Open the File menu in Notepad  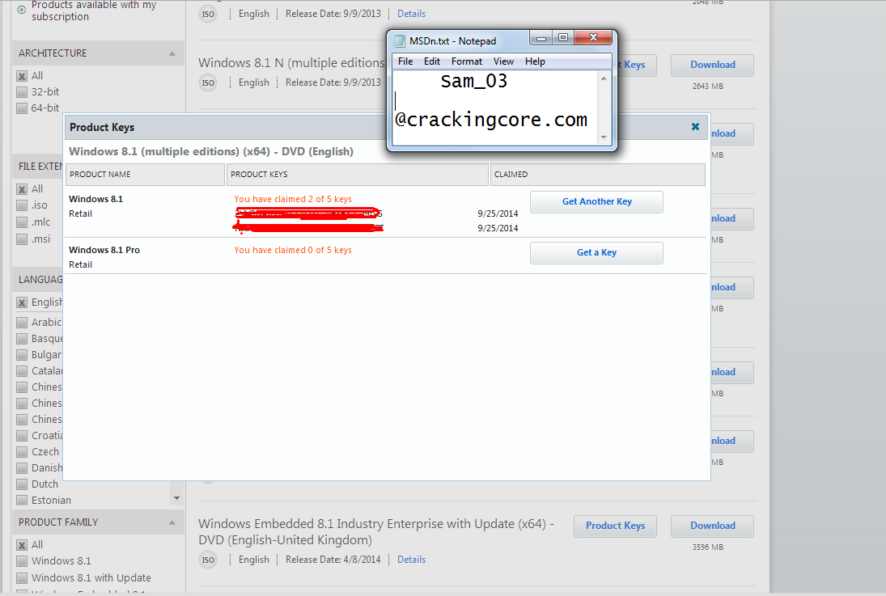[405, 61]
